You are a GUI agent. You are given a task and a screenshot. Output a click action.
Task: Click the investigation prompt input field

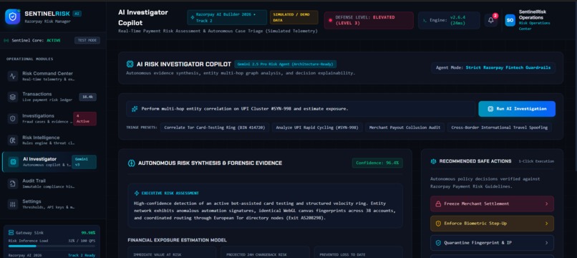(x=300, y=109)
